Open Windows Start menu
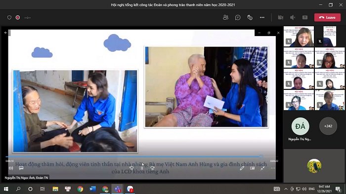Screen dimensions: 346x194 coord(6,189)
